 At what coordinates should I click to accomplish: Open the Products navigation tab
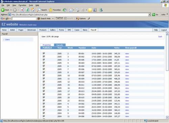[43, 30]
